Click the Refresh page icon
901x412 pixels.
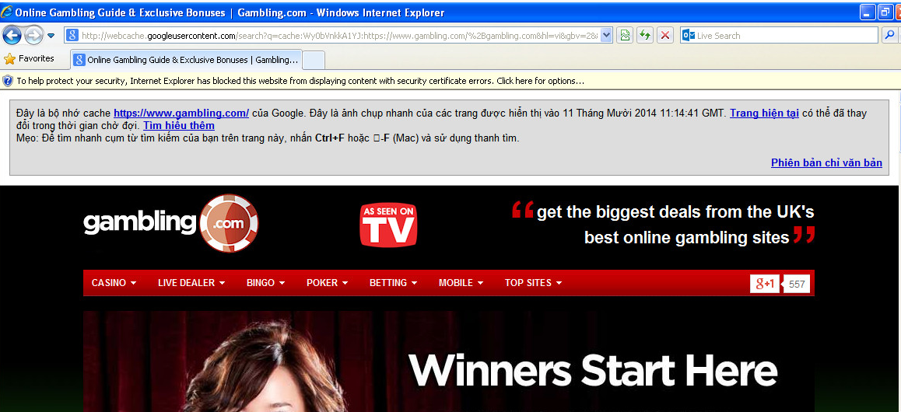(x=645, y=36)
